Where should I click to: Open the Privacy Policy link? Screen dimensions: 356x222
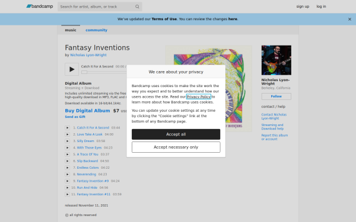coord(199,96)
